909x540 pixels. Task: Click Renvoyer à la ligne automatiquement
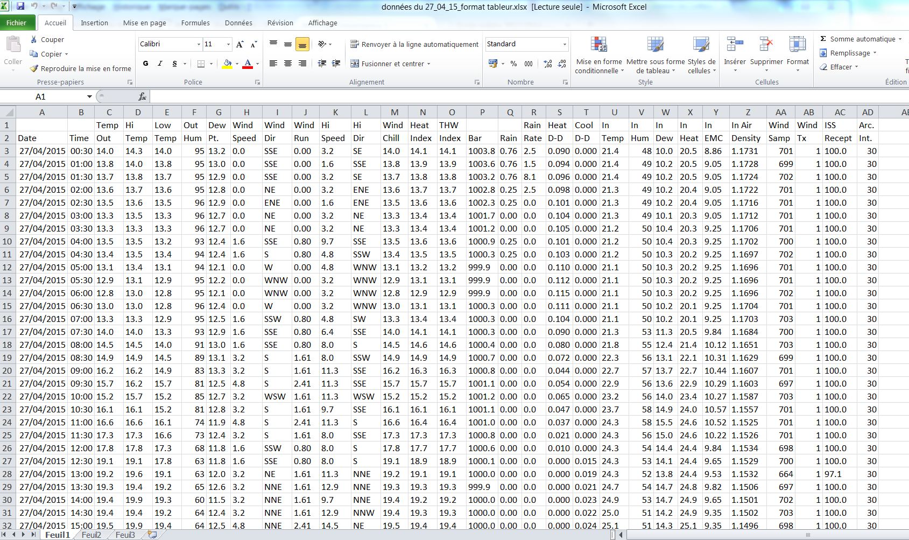coord(414,44)
